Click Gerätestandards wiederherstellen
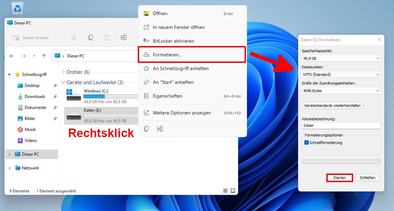 coord(333,105)
